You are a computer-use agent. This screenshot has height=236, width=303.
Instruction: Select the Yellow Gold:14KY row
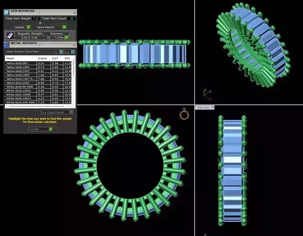point(38,71)
